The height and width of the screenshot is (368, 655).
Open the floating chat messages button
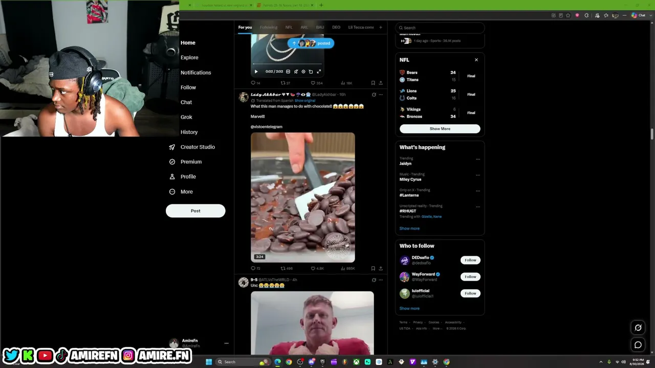tap(638, 345)
